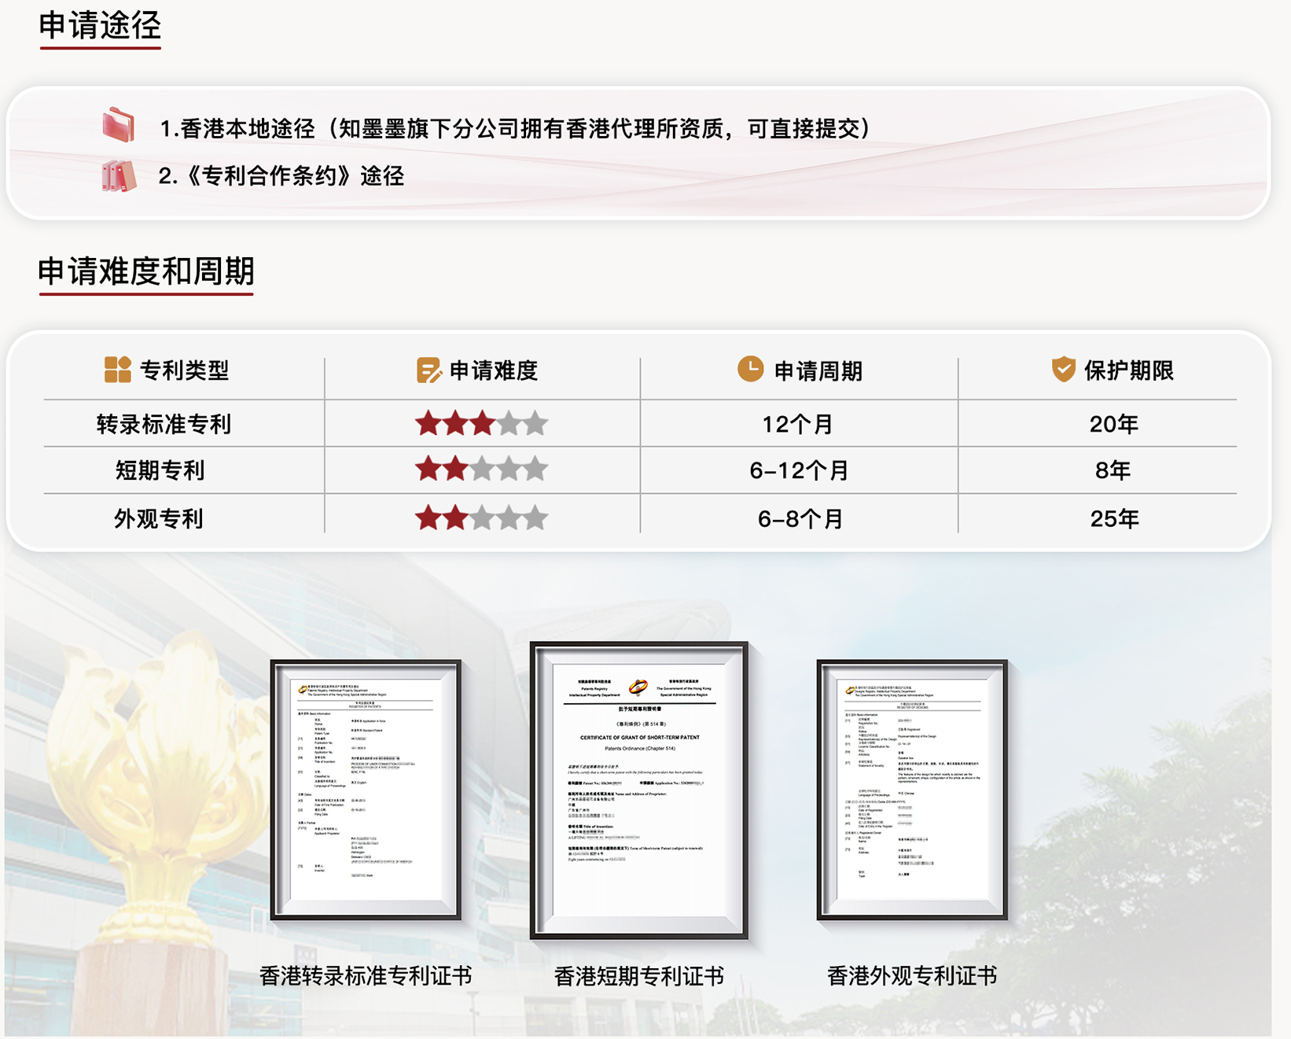1291x1039 pixels.
Task: Click the grid icon next to 专利类型
Action: [118, 370]
